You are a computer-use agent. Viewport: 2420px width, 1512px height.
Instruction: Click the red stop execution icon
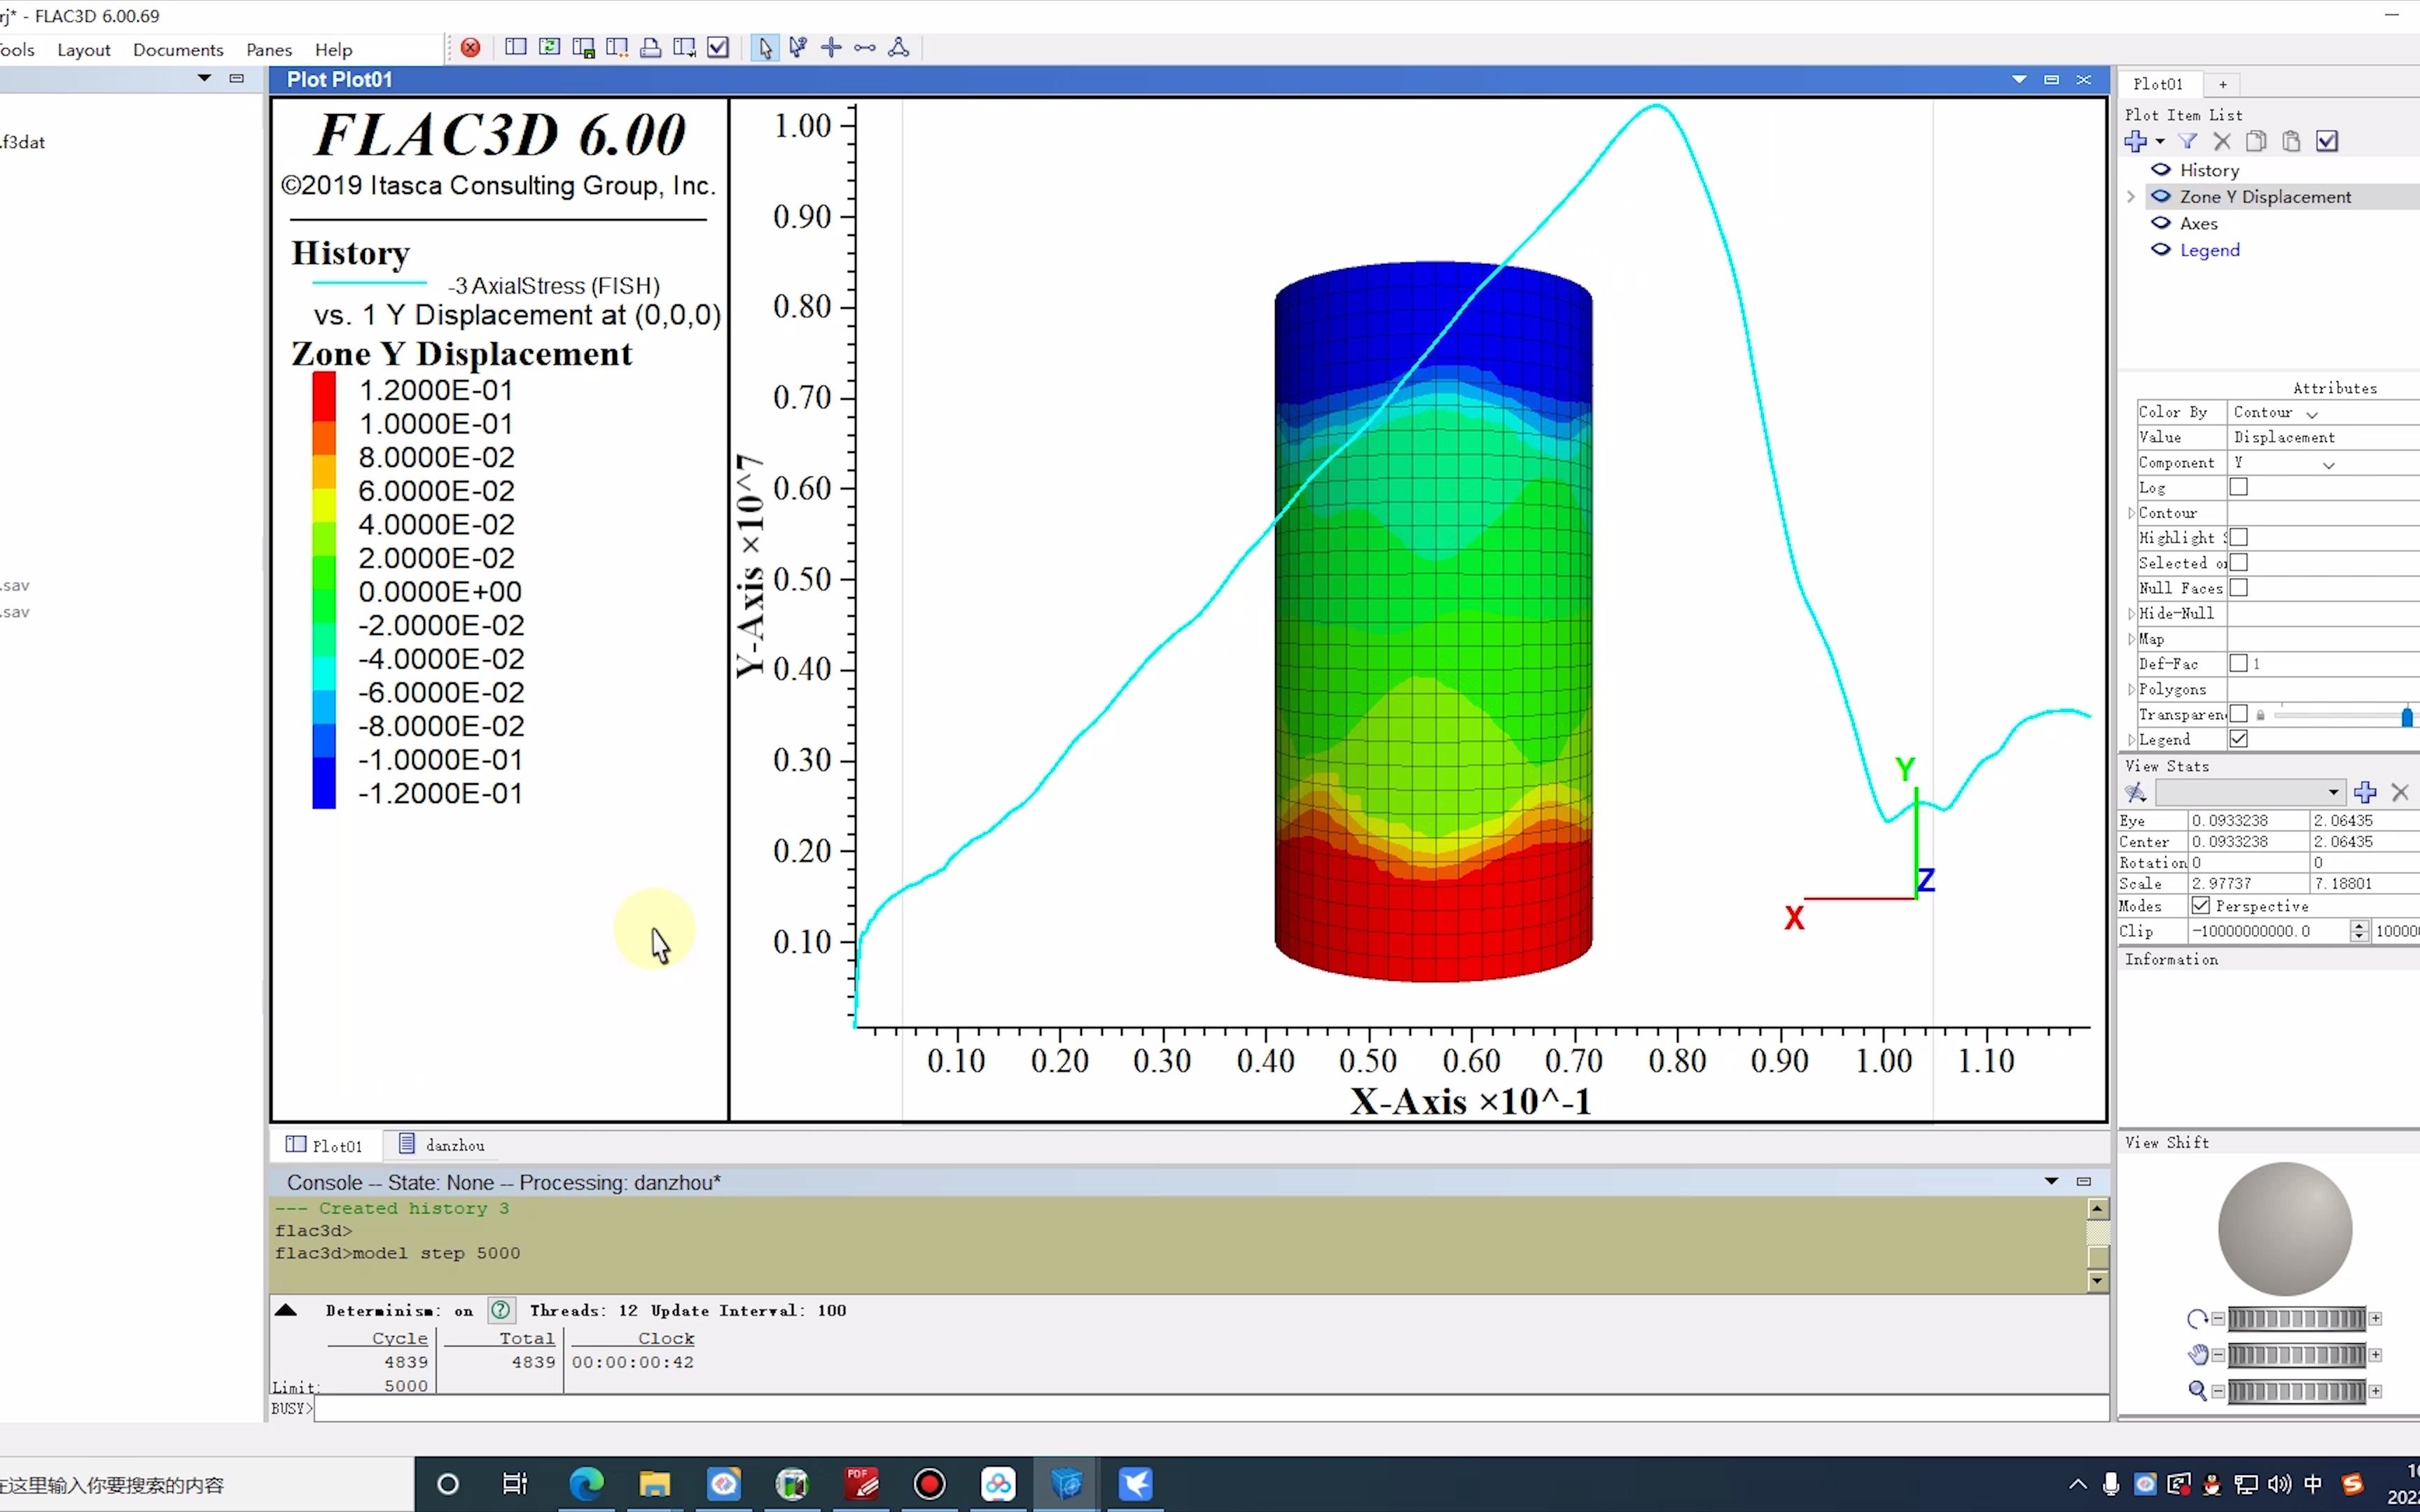pos(470,48)
